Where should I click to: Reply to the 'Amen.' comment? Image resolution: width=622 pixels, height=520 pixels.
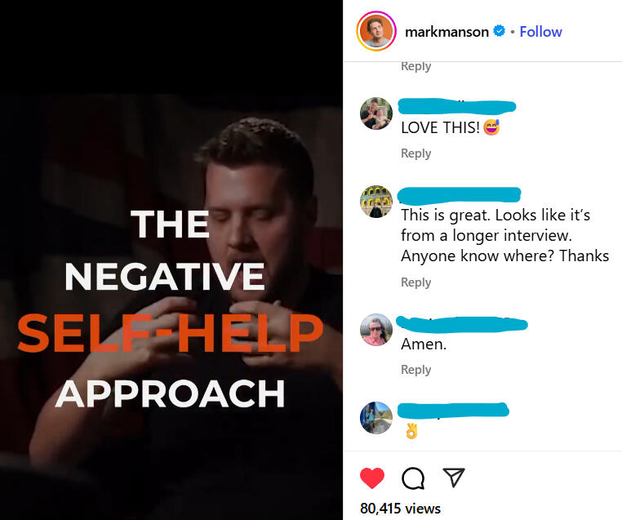[415, 369]
